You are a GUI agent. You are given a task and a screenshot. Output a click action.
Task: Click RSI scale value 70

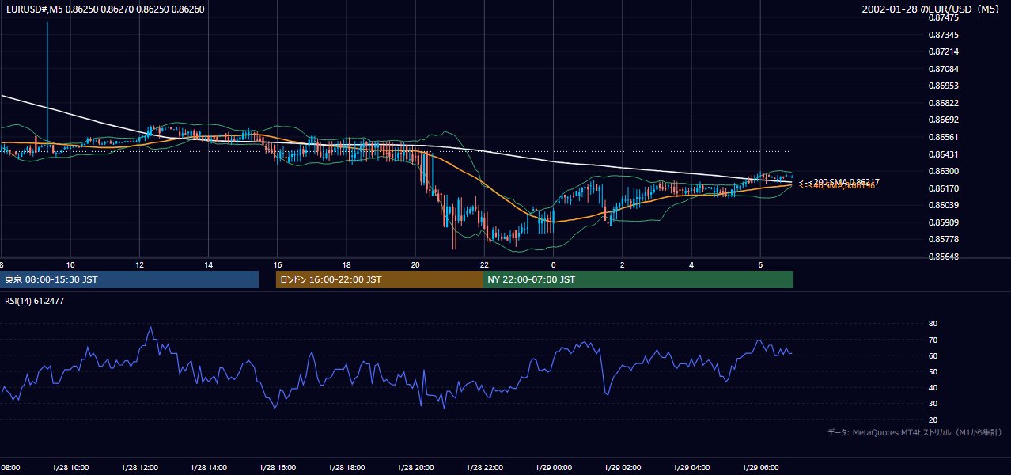933,340
